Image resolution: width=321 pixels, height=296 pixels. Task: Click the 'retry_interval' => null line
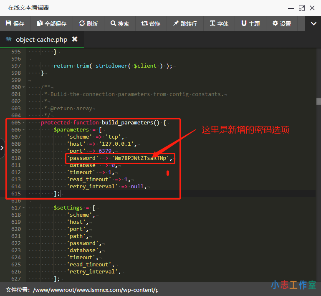[107, 187]
